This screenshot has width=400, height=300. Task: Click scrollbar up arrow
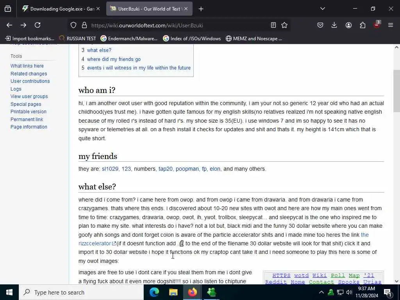pos(396,47)
